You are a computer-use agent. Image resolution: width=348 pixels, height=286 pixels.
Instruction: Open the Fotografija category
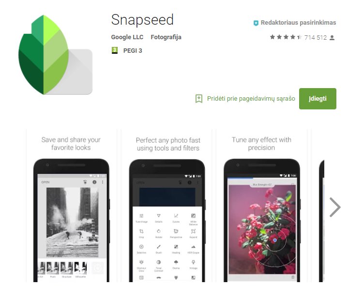coord(166,37)
